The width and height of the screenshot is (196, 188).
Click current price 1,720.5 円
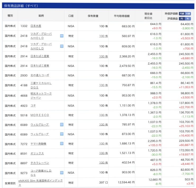(154, 150)
